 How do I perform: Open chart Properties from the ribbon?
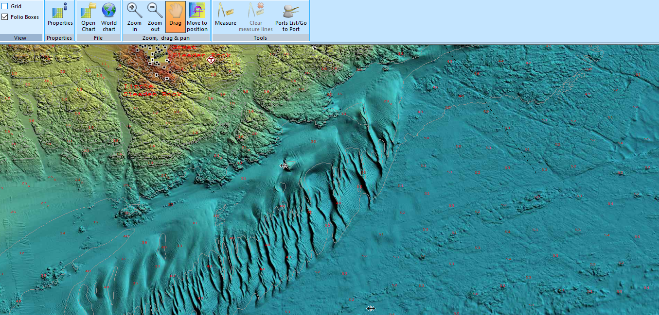click(60, 16)
